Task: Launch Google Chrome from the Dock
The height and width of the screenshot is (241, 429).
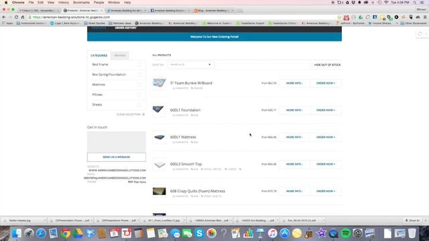Action: (x=66, y=234)
